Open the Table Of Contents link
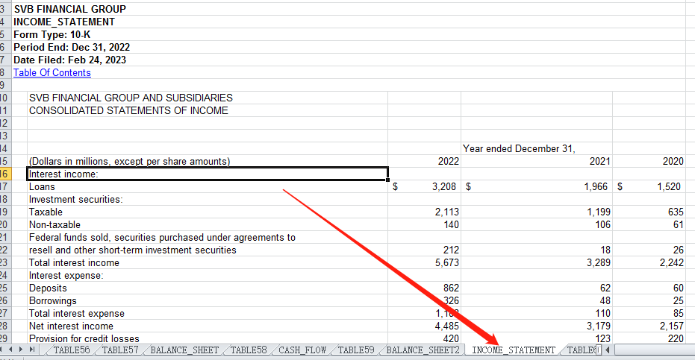Screen dimensions: 695x360 (52, 72)
